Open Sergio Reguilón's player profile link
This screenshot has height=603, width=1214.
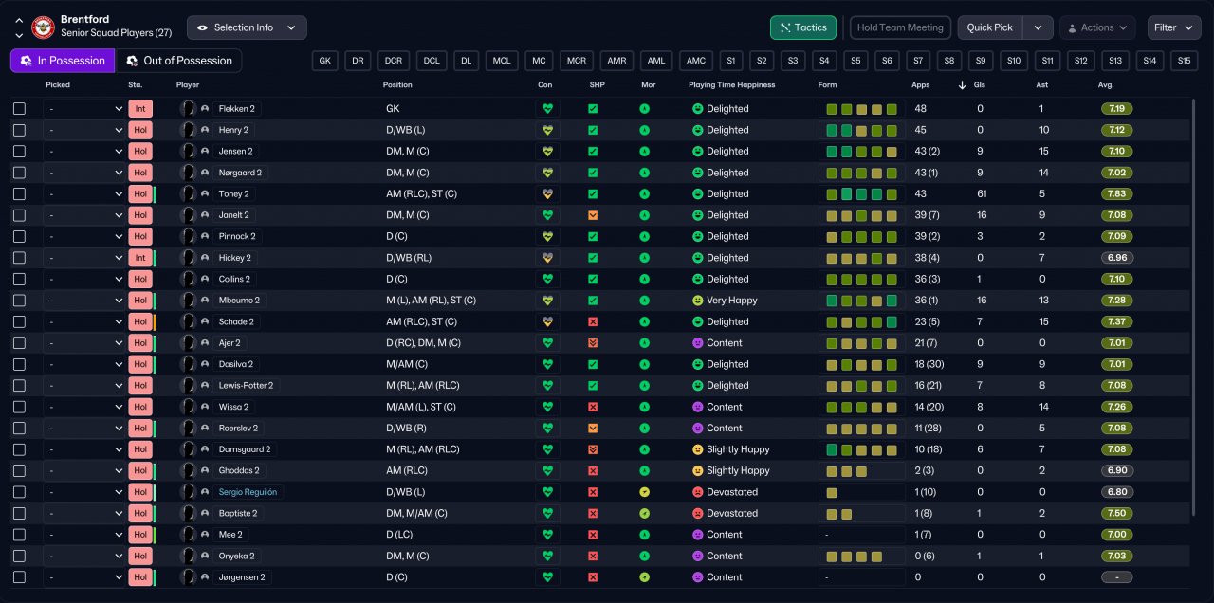(248, 492)
